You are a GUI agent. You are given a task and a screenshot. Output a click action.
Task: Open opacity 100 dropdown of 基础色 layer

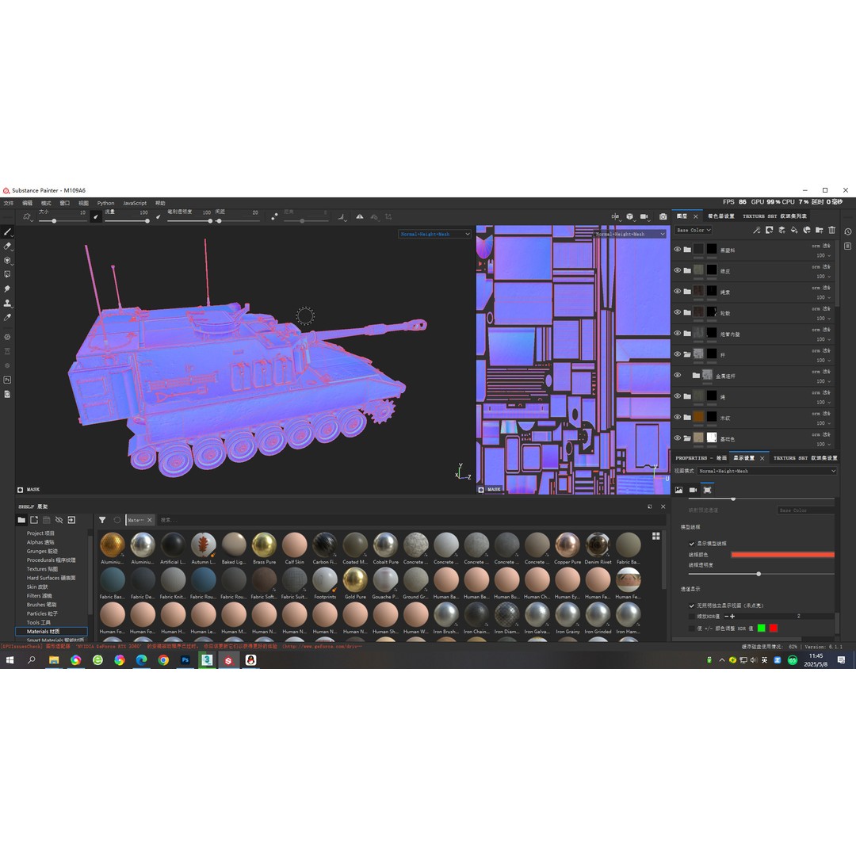[824, 445]
